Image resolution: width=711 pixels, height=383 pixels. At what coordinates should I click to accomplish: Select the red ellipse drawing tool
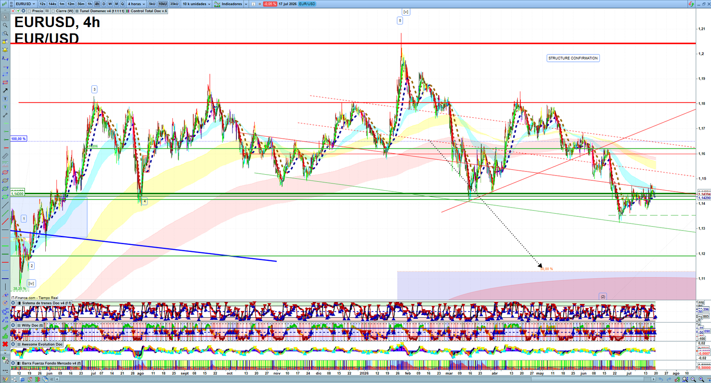[x=5, y=172]
